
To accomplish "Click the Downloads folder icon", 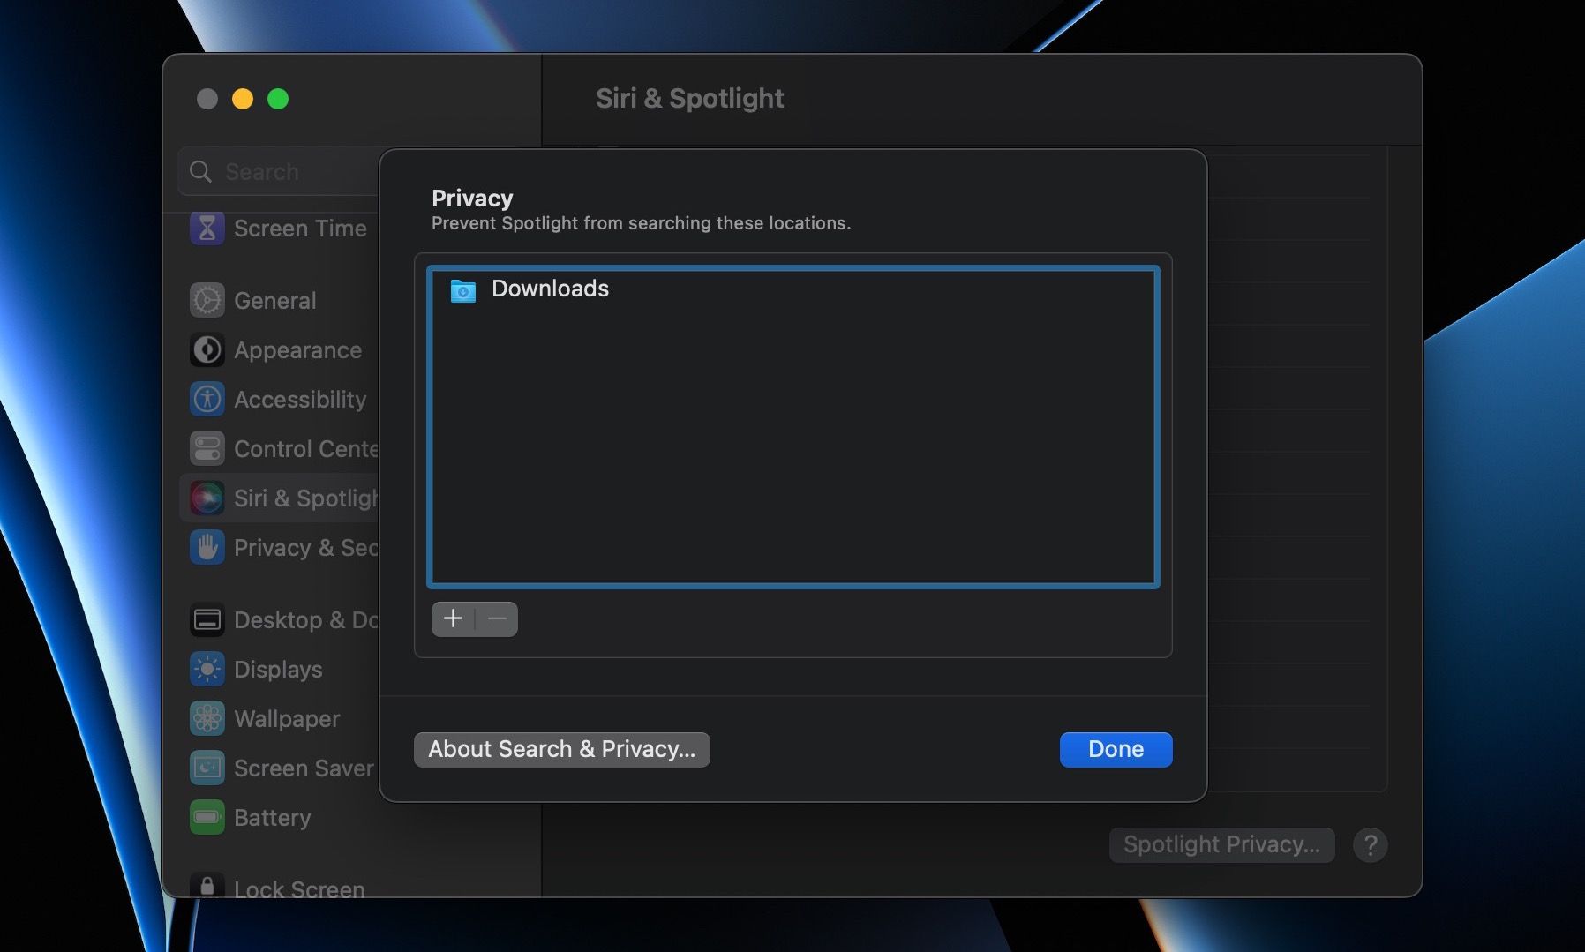I will point(463,289).
